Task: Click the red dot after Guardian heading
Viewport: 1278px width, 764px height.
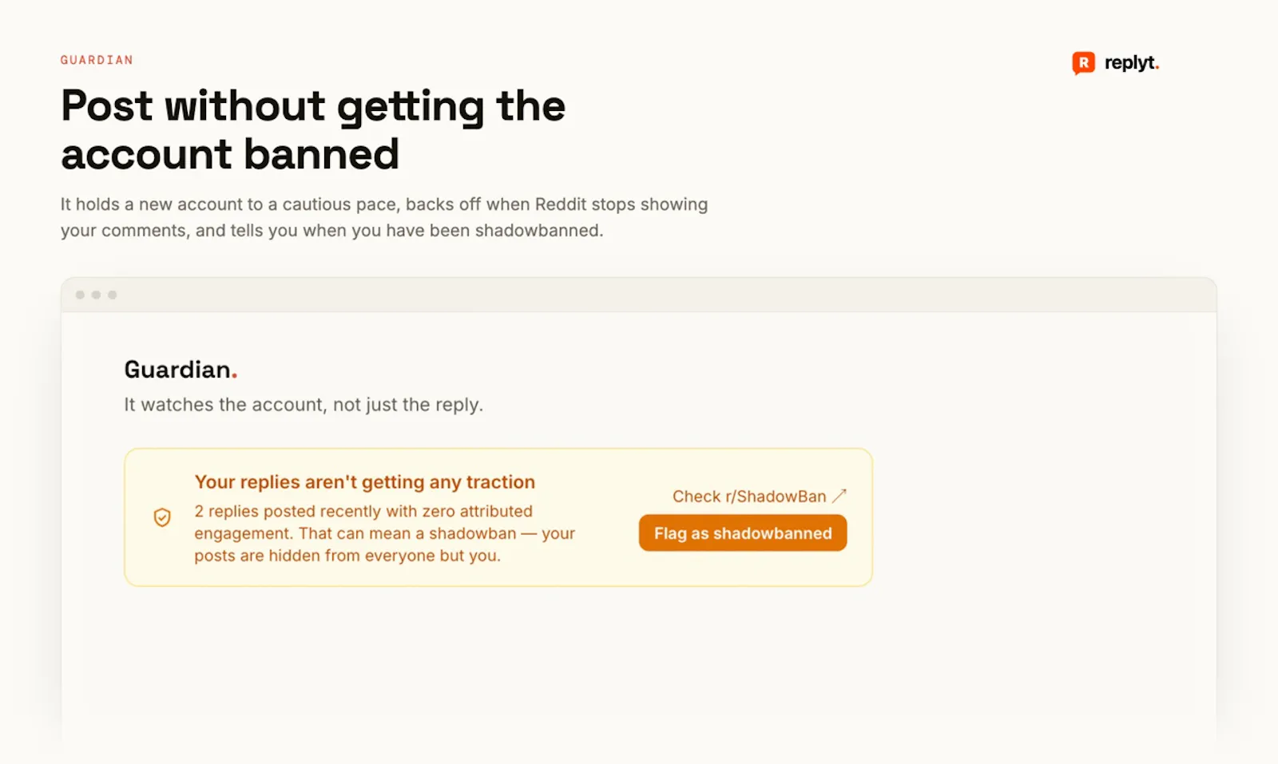Action: (234, 376)
